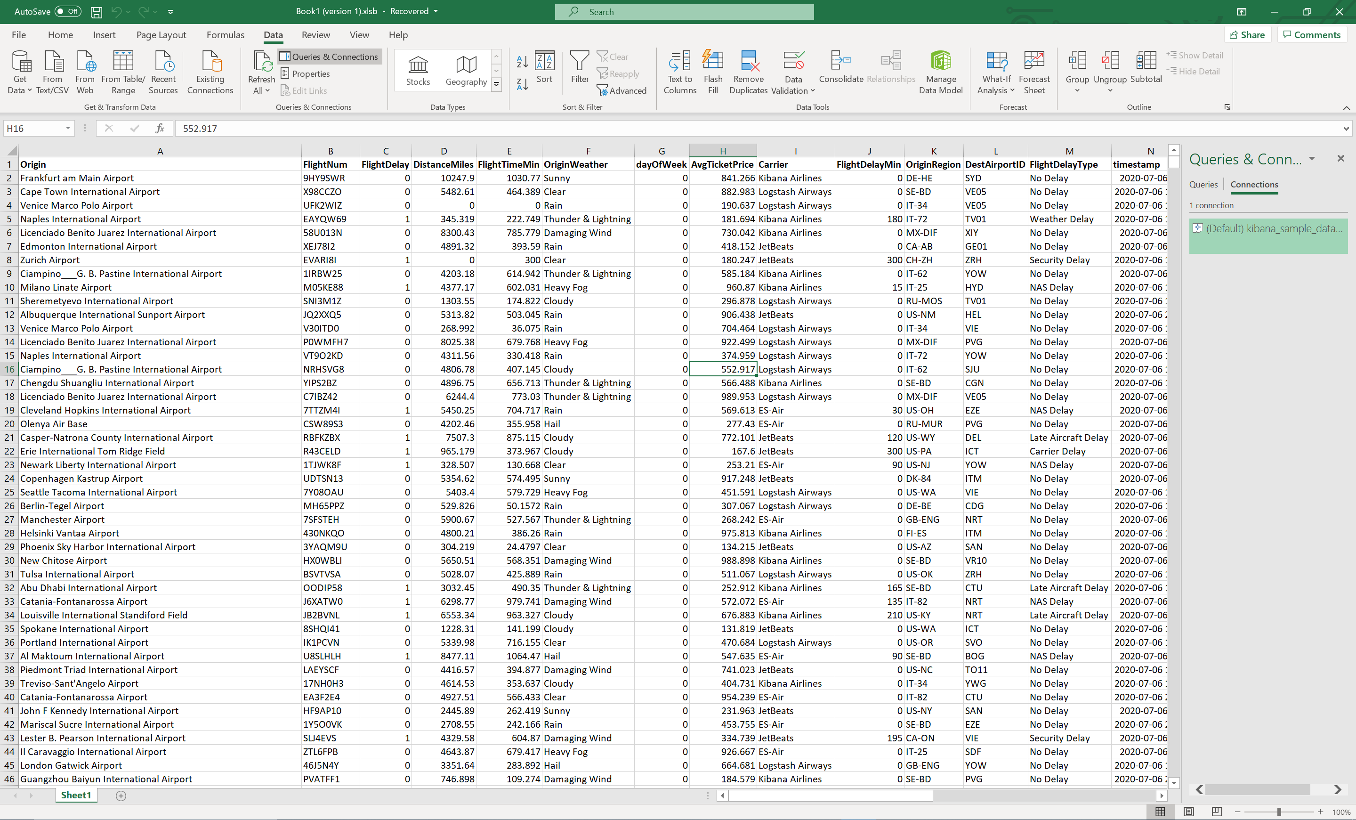Screen dimensions: 1356x820
Task: Open Existing Connections
Action: coord(210,72)
